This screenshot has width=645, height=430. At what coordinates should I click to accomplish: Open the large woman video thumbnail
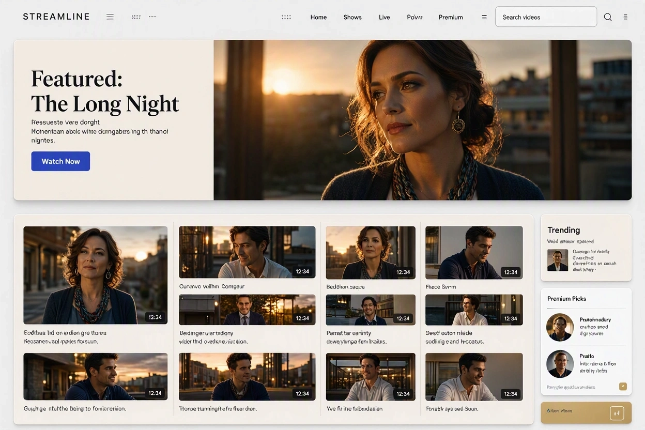point(95,275)
